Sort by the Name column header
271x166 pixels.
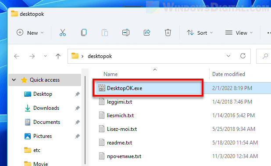111,74
